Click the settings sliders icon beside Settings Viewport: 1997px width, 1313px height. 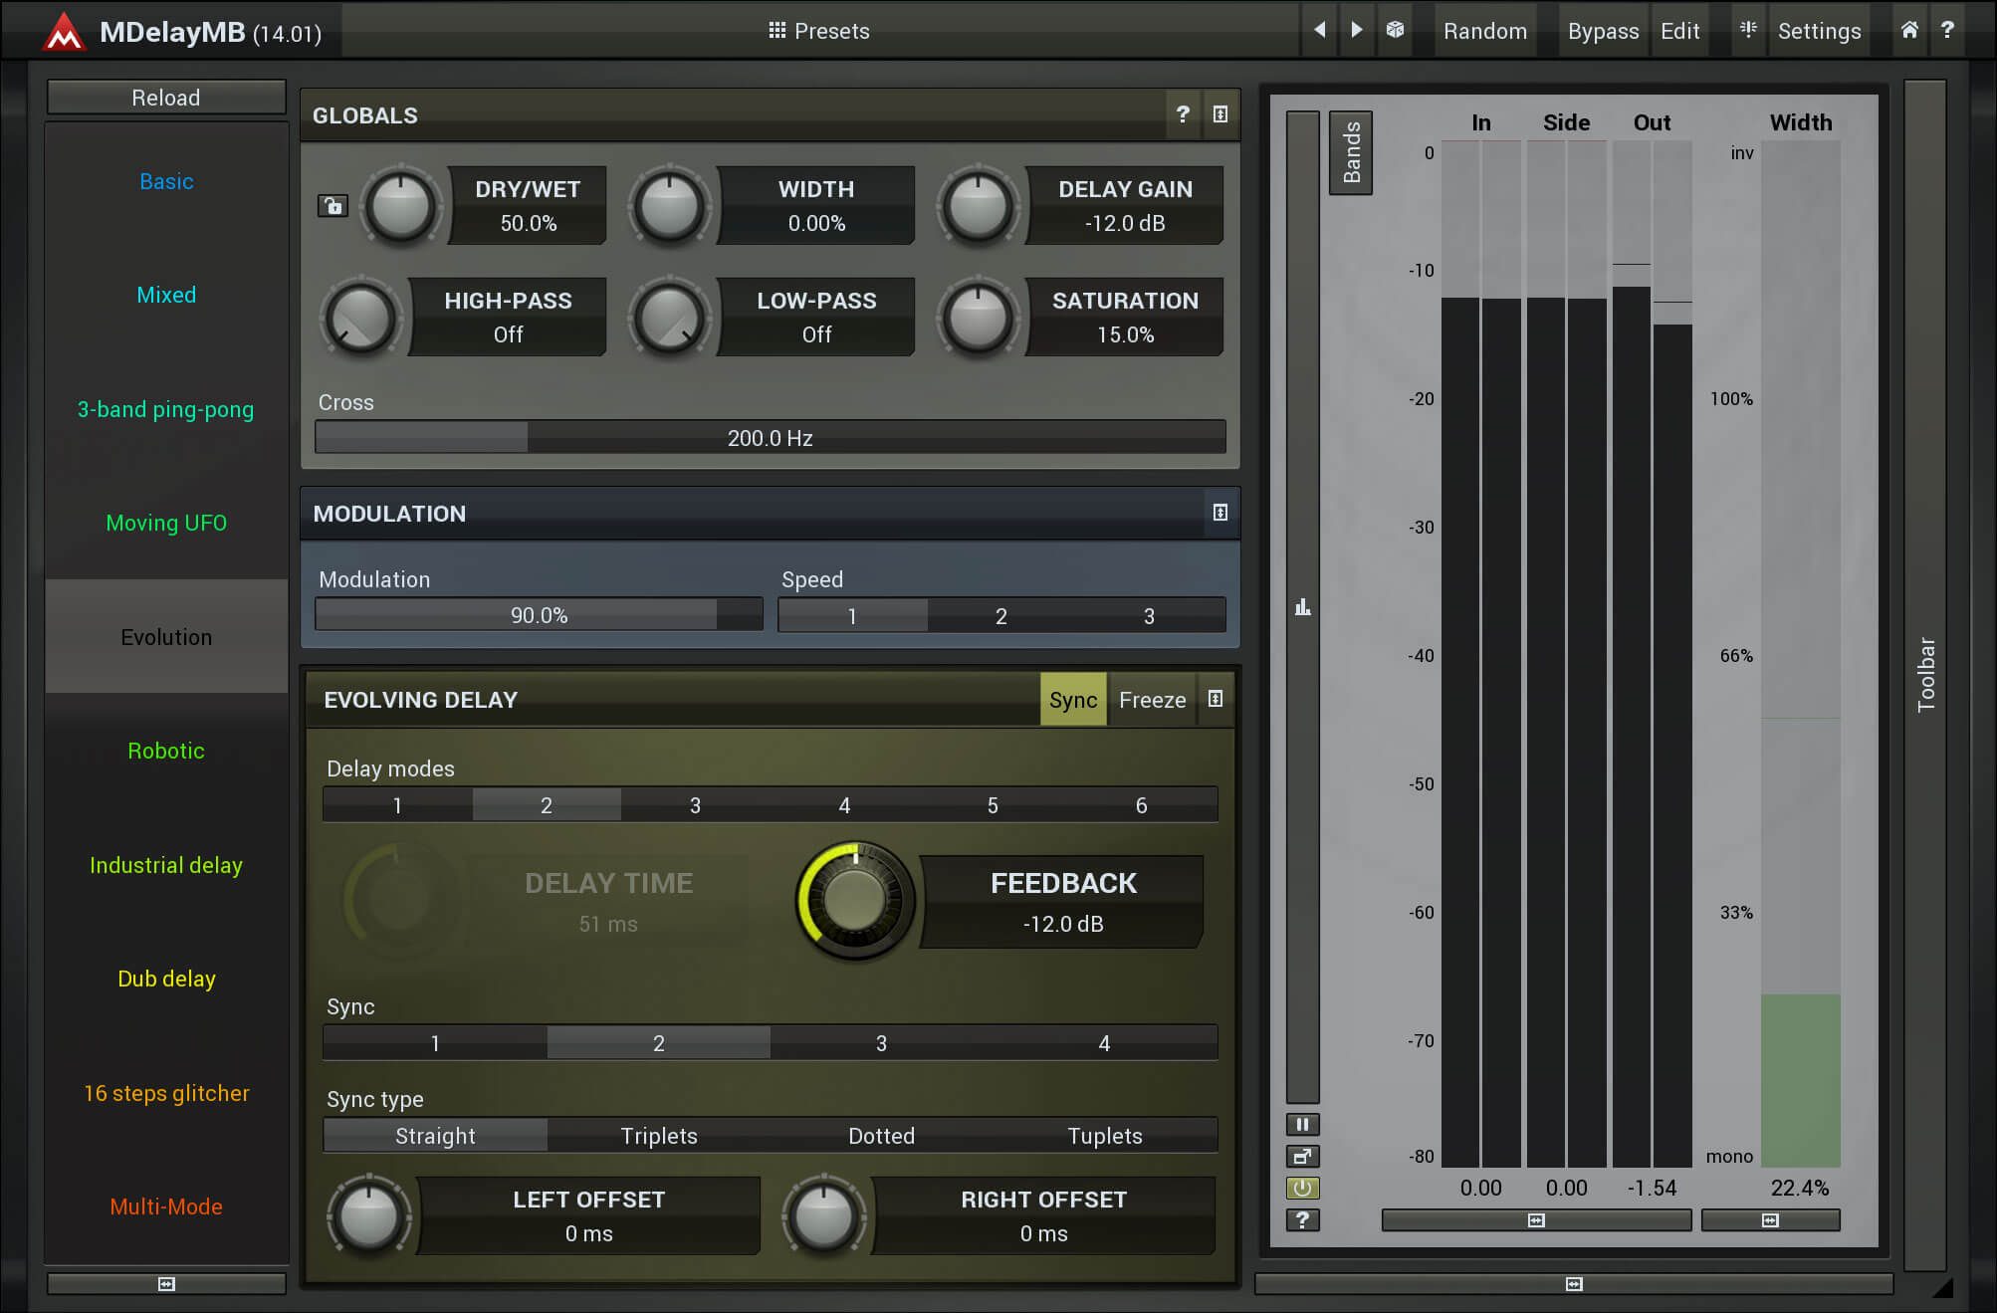click(1747, 30)
